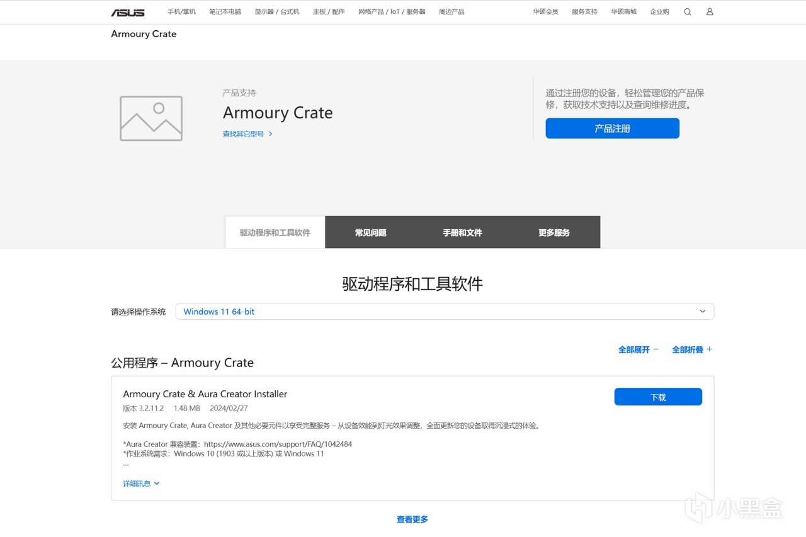The width and height of the screenshot is (806, 537).
Task: Open the search icon in header
Action: [688, 12]
